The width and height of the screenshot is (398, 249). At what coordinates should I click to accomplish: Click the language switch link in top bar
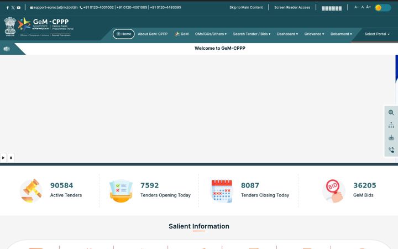click(x=332, y=8)
